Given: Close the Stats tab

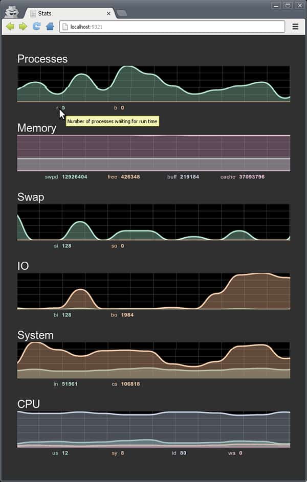Looking at the screenshot, I should [x=108, y=13].
